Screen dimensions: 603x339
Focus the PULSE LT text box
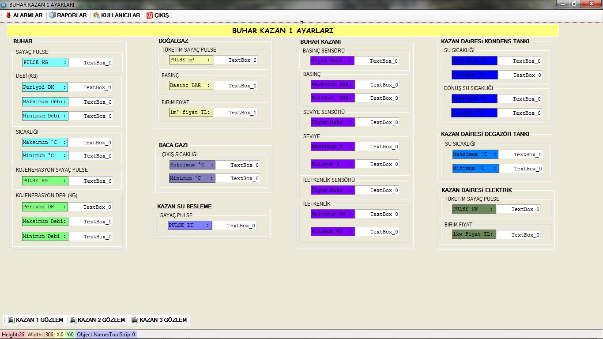click(x=234, y=226)
